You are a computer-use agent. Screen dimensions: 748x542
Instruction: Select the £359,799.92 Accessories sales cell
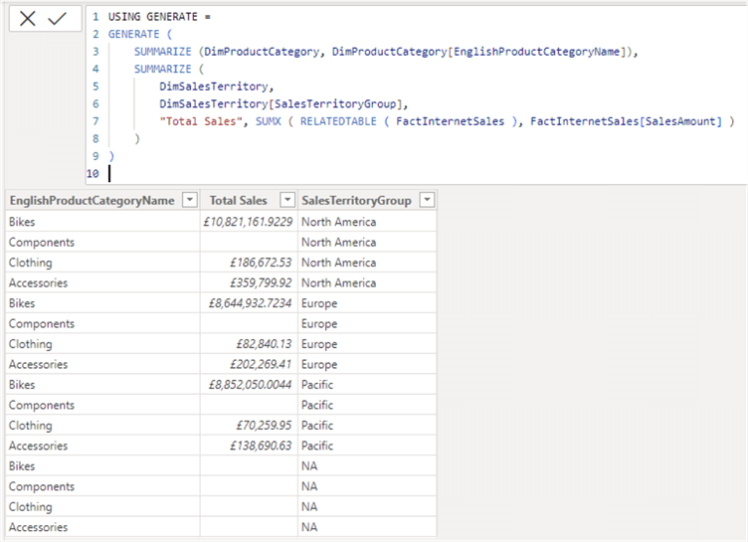click(x=260, y=283)
